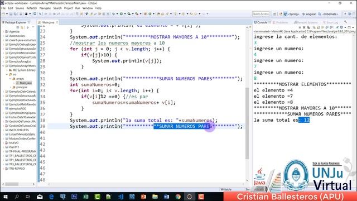357x201 pixels.
Task: Open the Task View taskbar icon
Action: click(x=28, y=197)
